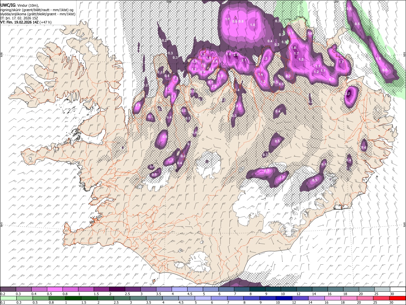Click the "2.7" value in the eastern purple cell
Image resolution: width=406 pixels, height=305 pixels.
pos(348,94)
